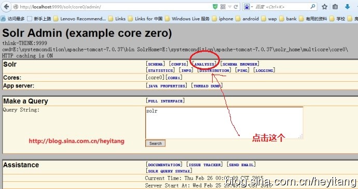Open the LOGGING link
The height and width of the screenshot is (189, 358).
tap(264, 70)
